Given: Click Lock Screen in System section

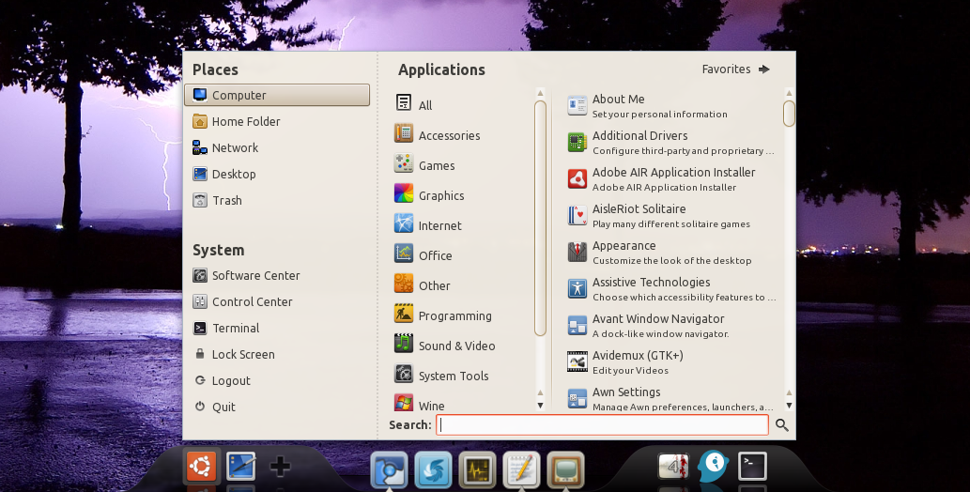Looking at the screenshot, I should coord(243,354).
